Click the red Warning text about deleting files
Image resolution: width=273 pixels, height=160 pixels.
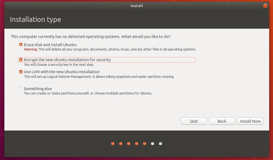tap(31, 49)
